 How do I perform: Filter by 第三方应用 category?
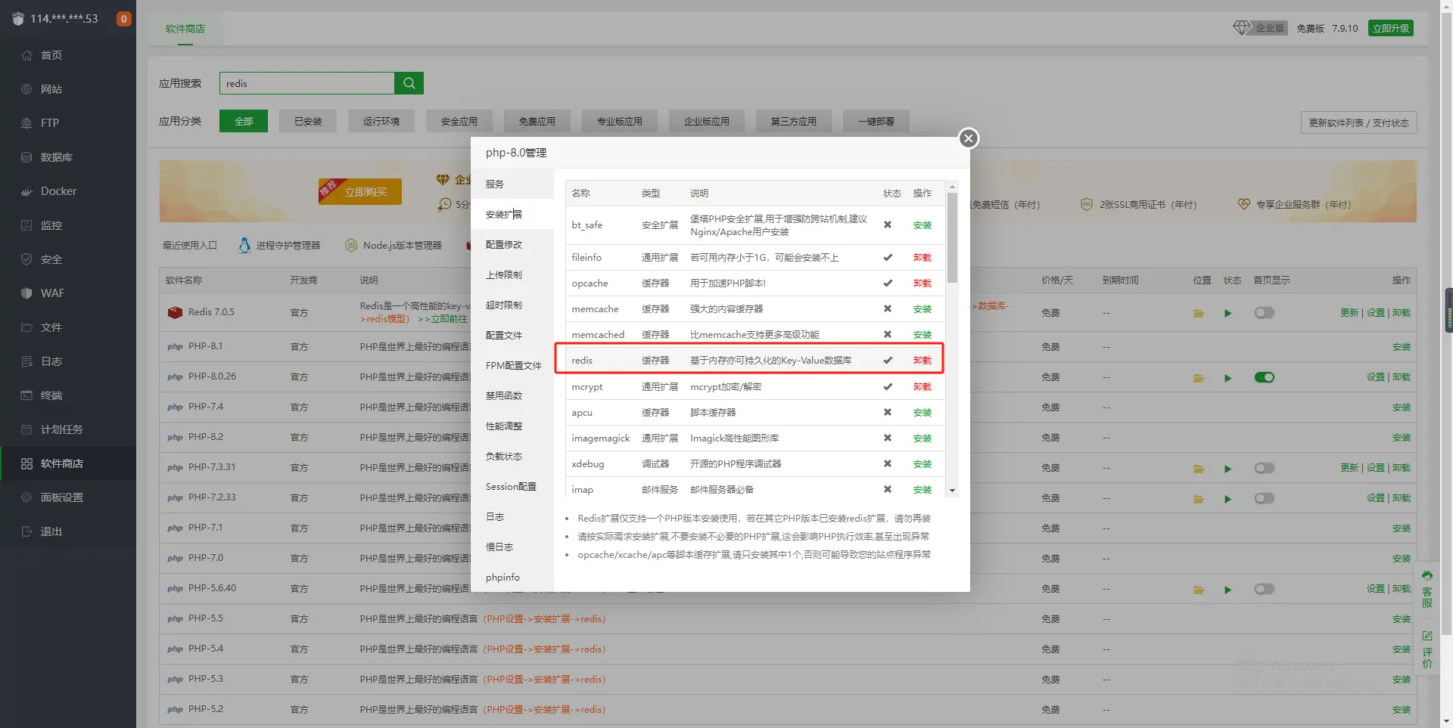793,121
